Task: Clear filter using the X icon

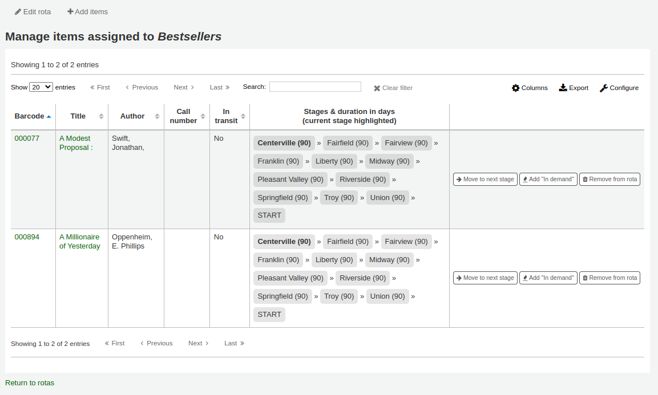Action: [x=377, y=88]
